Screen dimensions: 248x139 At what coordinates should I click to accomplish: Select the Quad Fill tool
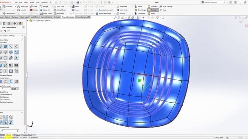pos(45,10)
